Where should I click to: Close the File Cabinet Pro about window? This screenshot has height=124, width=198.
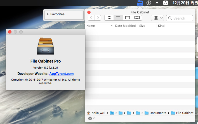[10, 32]
